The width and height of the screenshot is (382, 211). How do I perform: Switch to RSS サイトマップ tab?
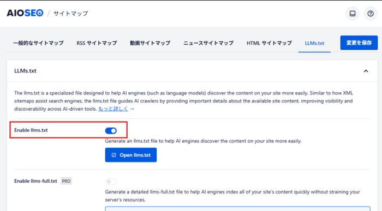click(x=97, y=43)
